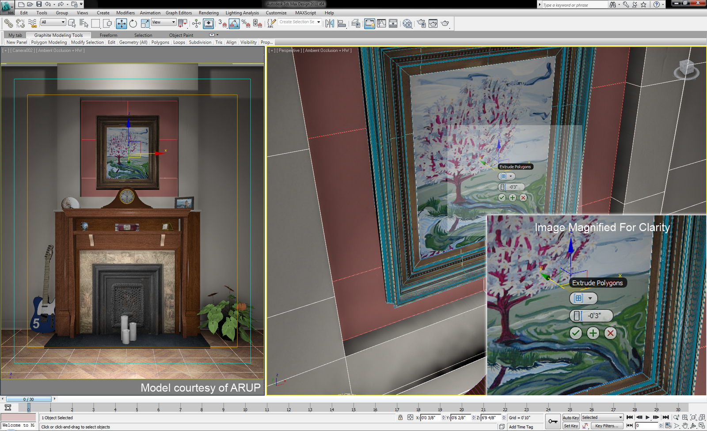Open the Modifiers menu

[125, 13]
